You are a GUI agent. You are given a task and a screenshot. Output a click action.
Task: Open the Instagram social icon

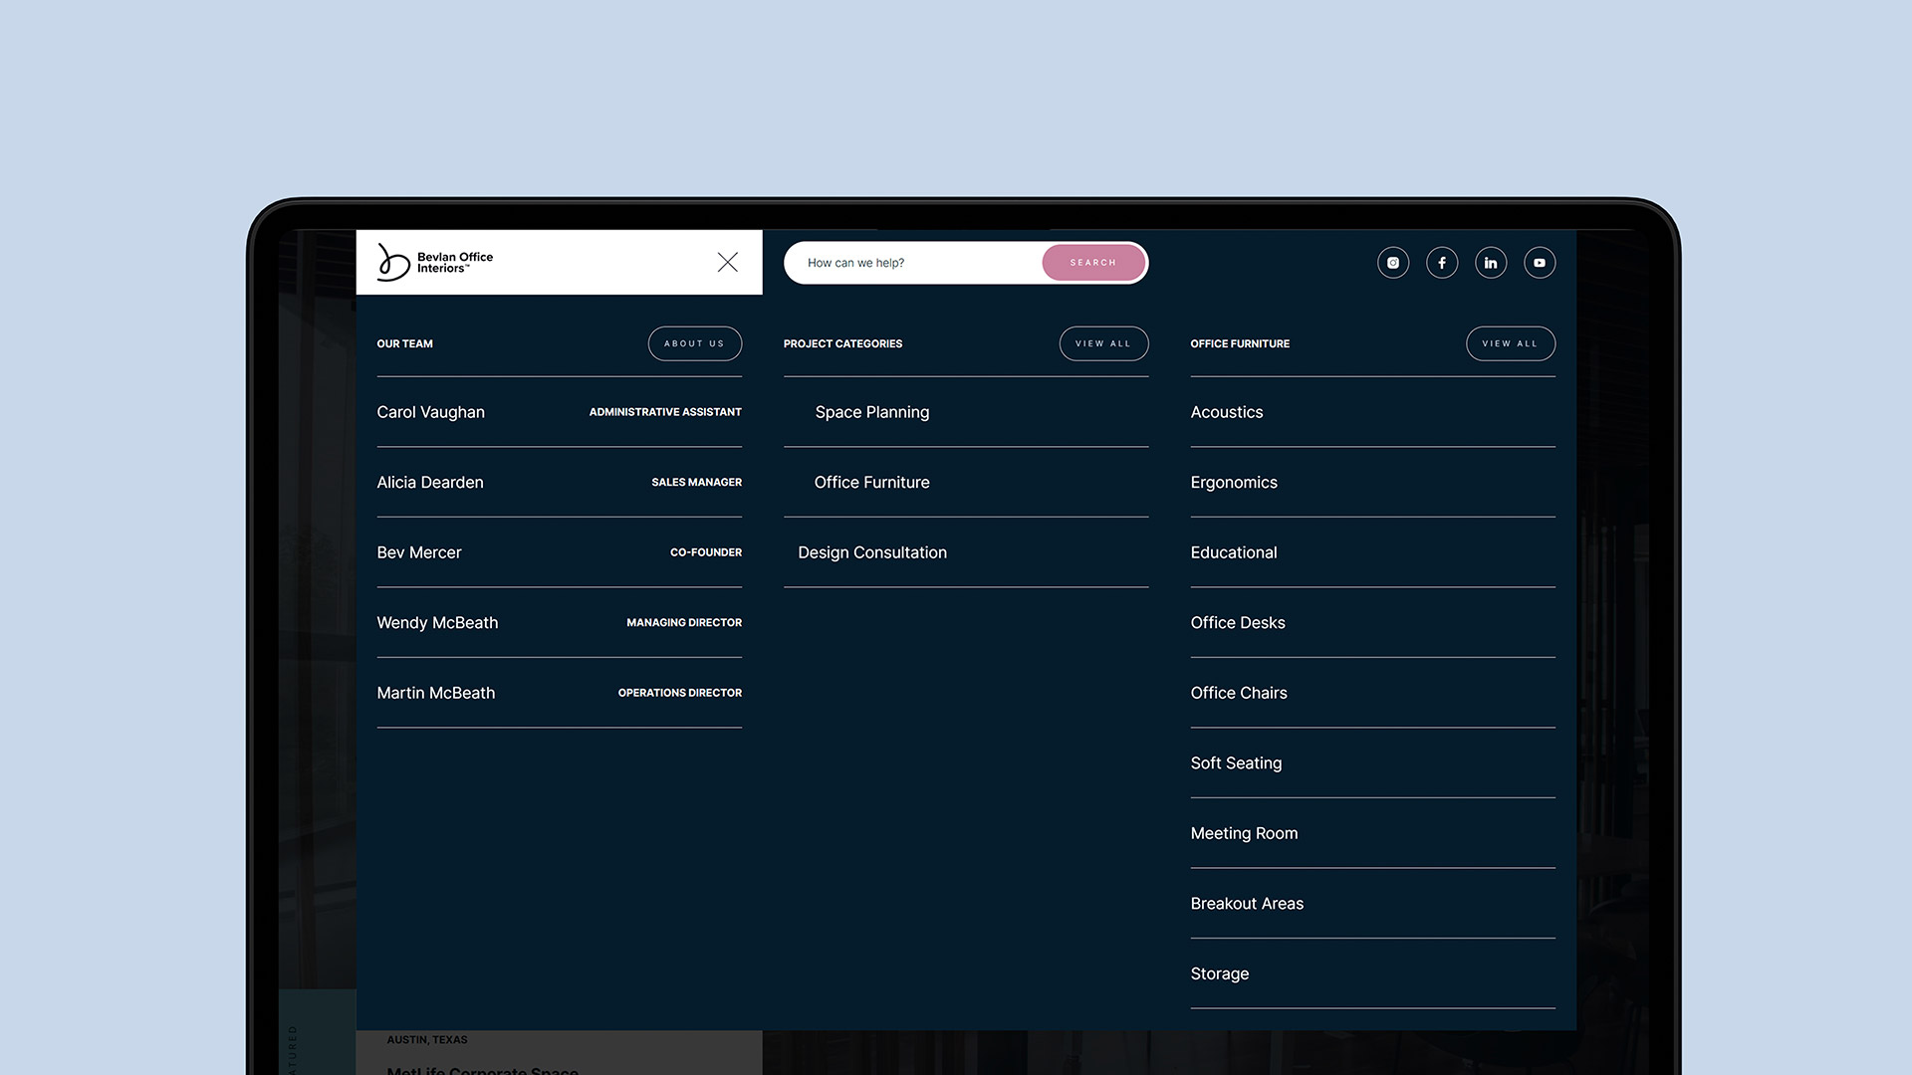pyautogui.click(x=1393, y=263)
